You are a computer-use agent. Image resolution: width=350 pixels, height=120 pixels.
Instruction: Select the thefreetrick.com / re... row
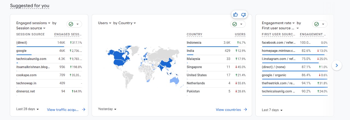[295, 83]
